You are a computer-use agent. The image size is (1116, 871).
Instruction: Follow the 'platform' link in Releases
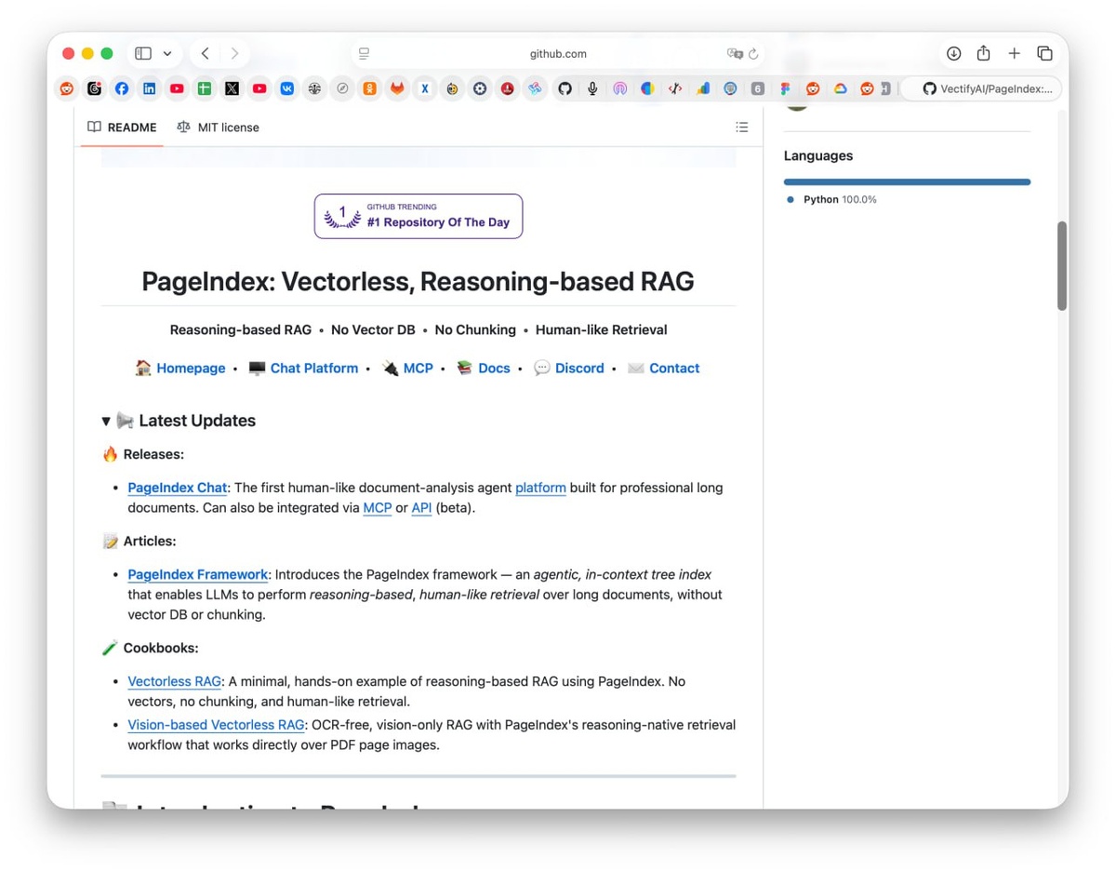(x=540, y=488)
